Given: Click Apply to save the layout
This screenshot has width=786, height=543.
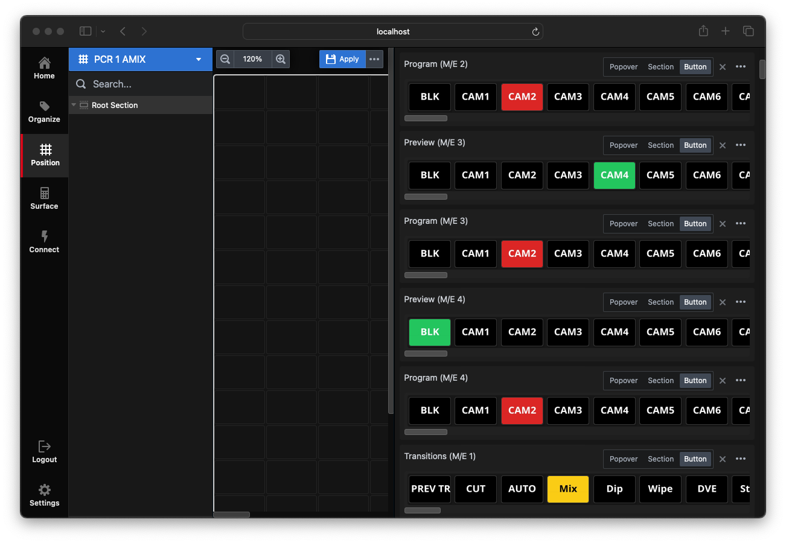Looking at the screenshot, I should pos(342,59).
